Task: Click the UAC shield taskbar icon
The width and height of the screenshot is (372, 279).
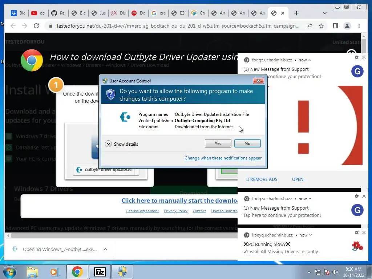Action: click(x=122, y=272)
